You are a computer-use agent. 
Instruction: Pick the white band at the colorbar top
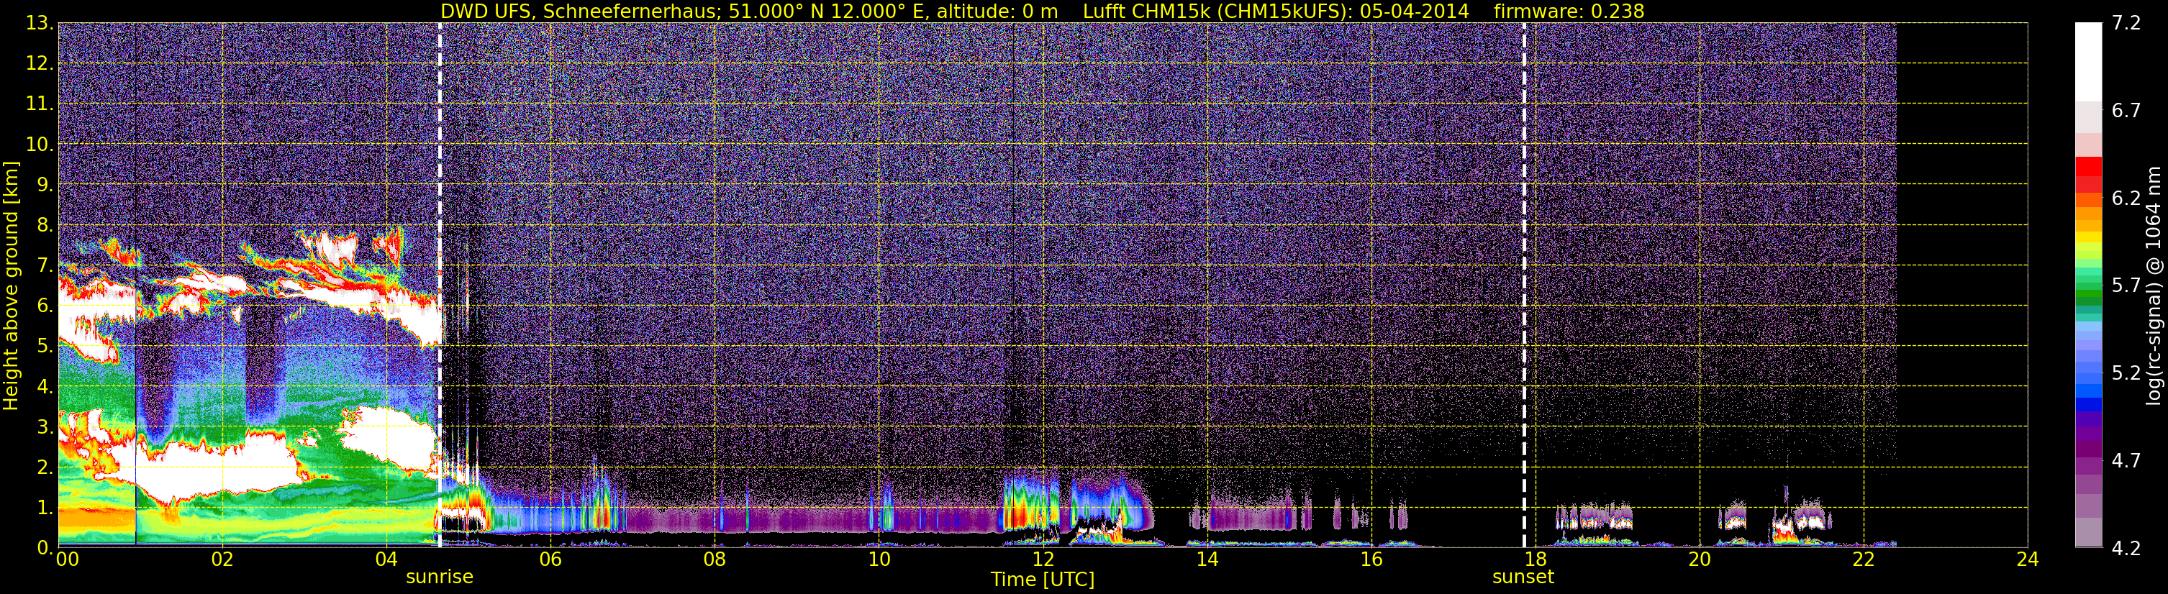click(2088, 63)
